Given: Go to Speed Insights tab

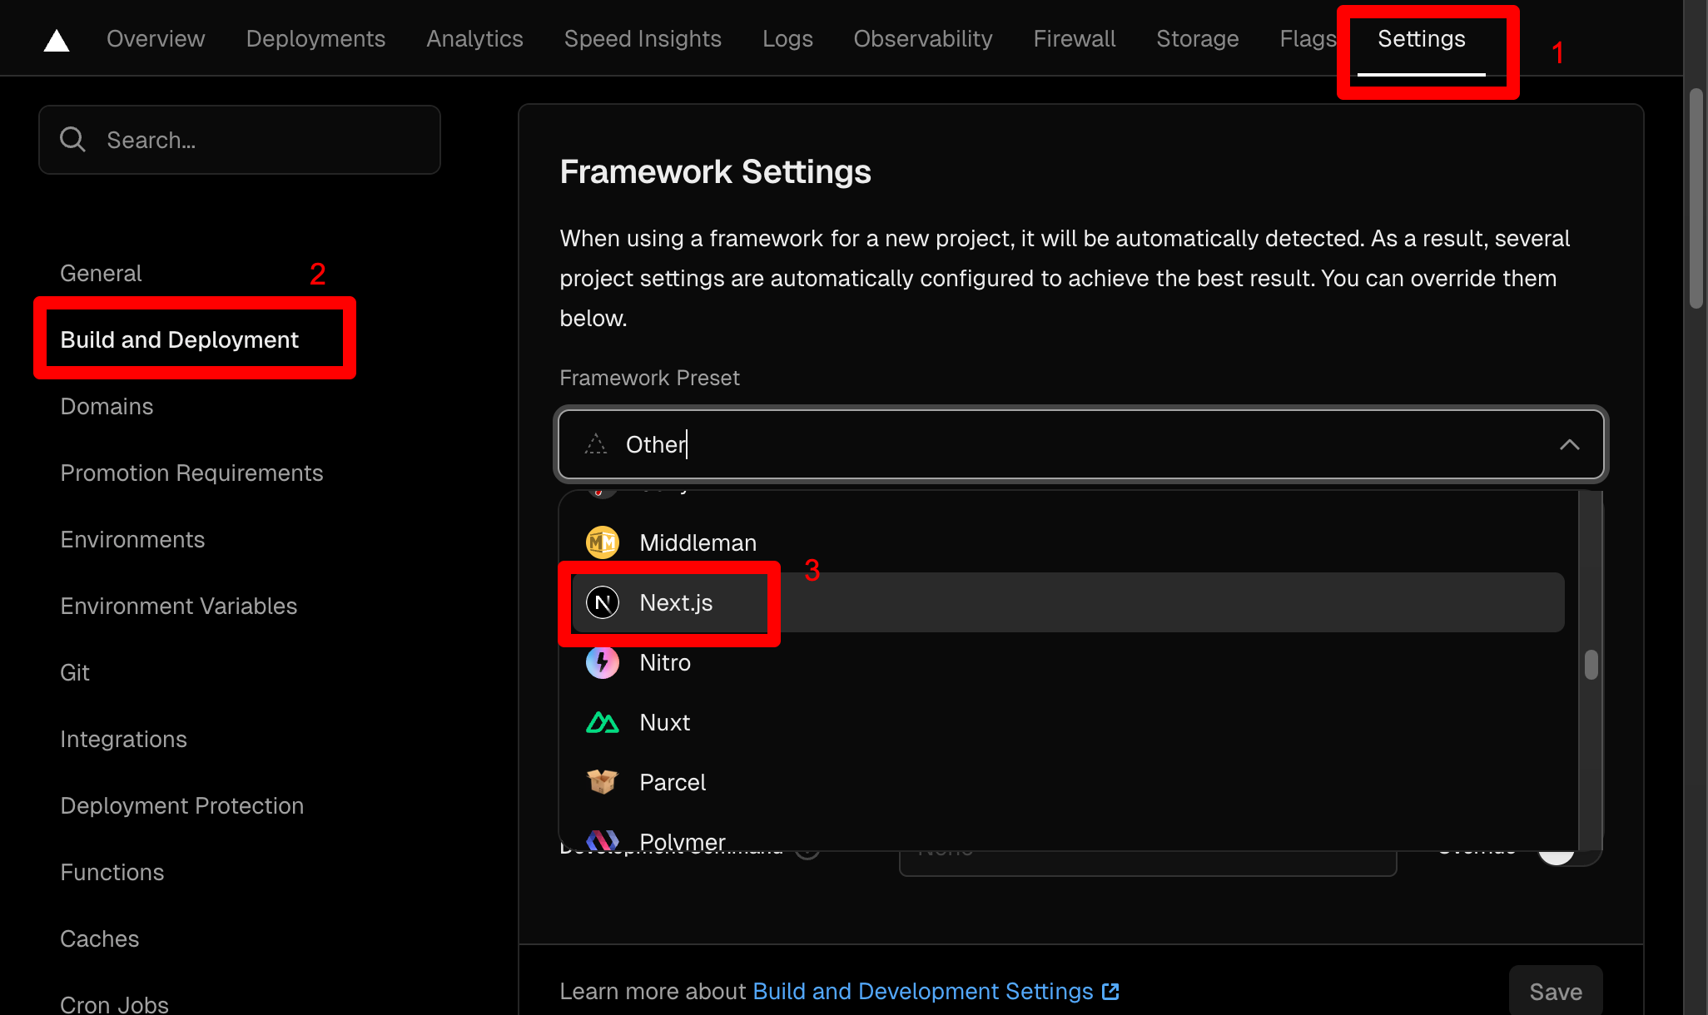Looking at the screenshot, I should (643, 38).
